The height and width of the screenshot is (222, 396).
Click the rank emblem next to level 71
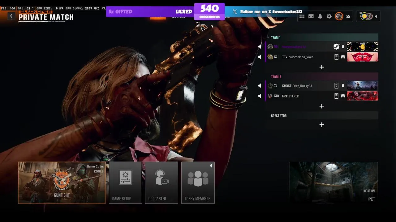point(270,86)
